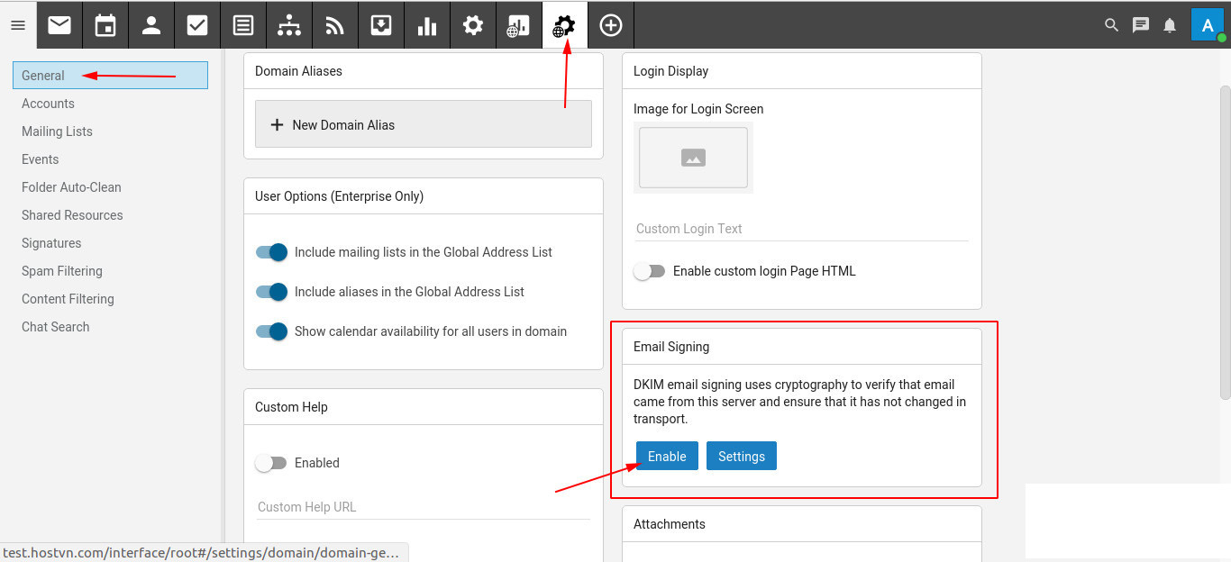
Task: Open the Calendar icon in toolbar
Action: (x=105, y=25)
